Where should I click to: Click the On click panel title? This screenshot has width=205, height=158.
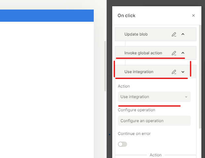126,15
